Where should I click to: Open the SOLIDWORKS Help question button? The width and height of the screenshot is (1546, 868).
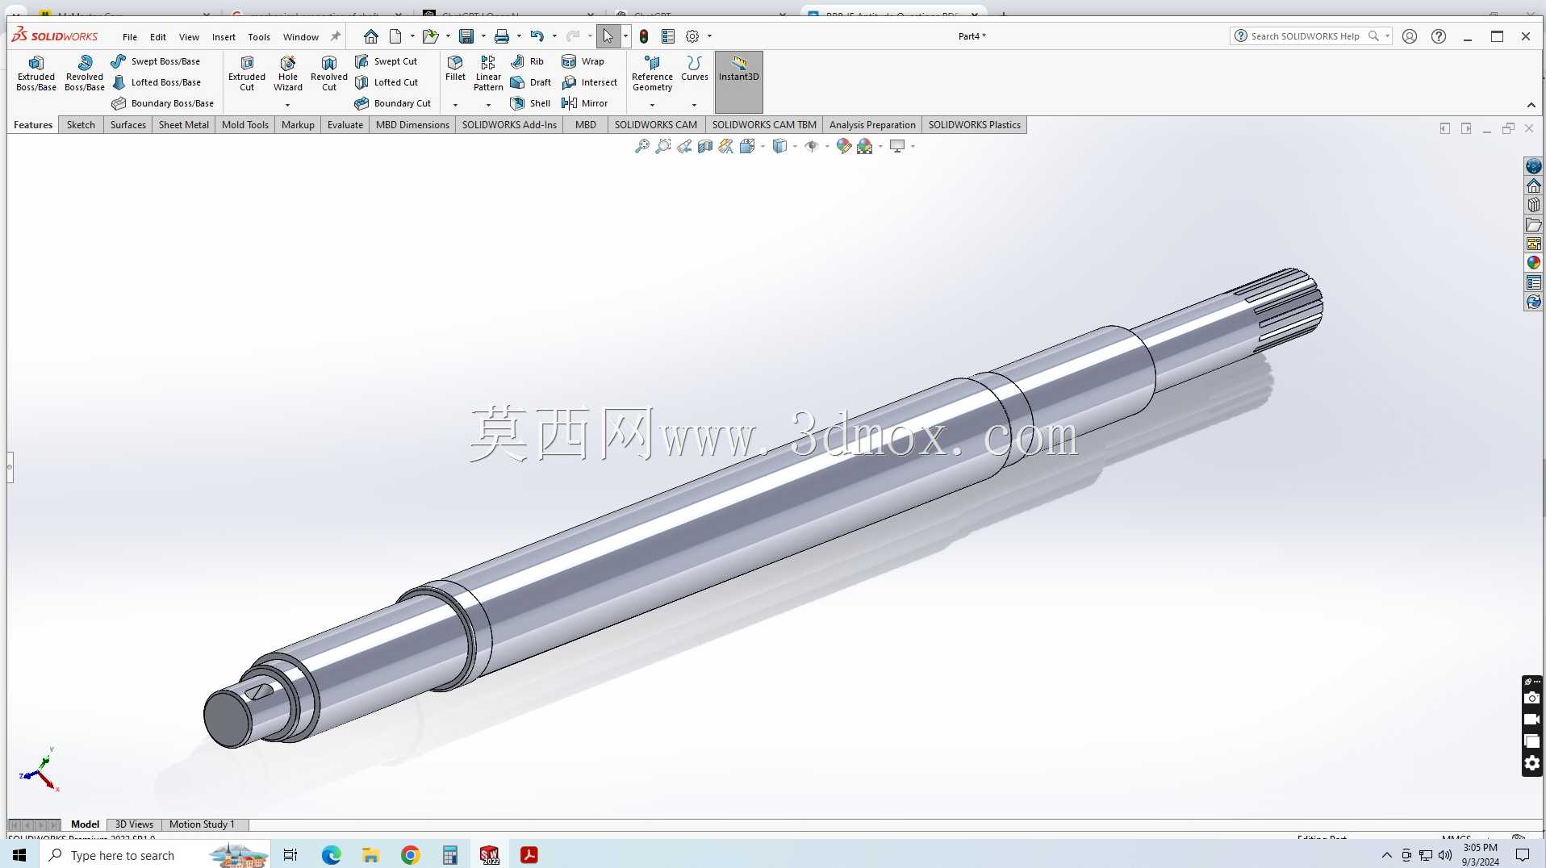tap(1439, 36)
